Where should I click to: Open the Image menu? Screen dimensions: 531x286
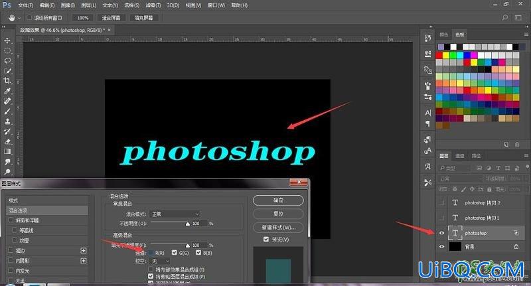point(68,5)
